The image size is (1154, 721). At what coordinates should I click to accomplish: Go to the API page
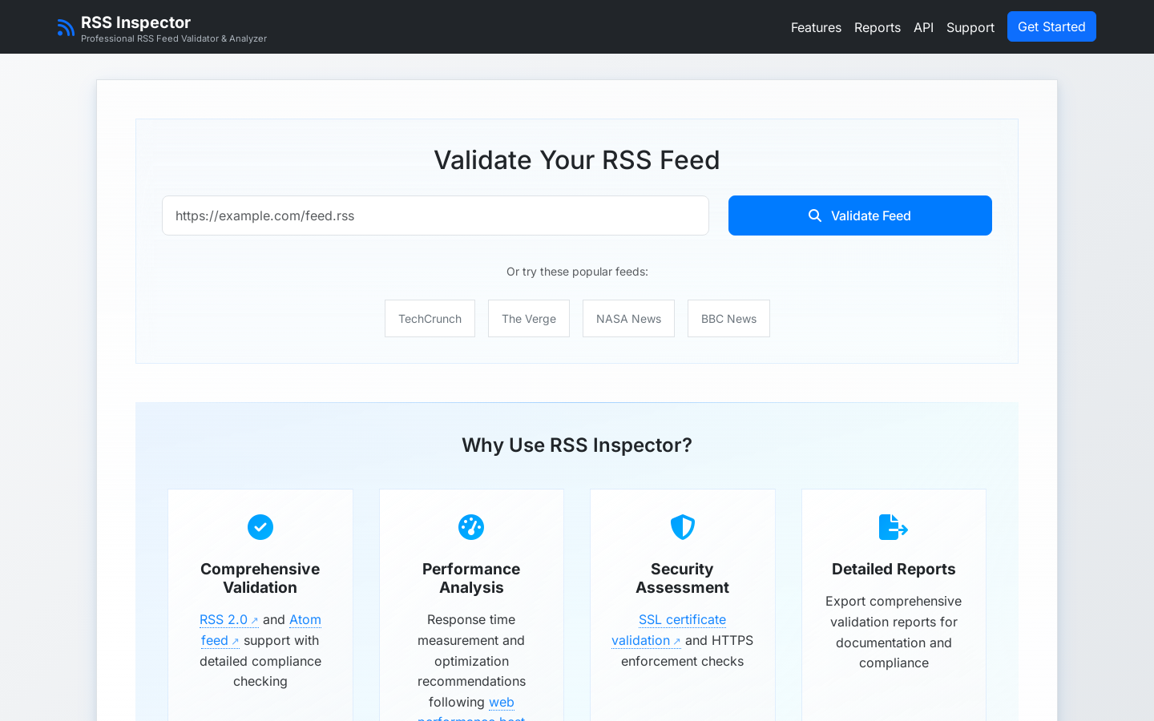pos(923,27)
